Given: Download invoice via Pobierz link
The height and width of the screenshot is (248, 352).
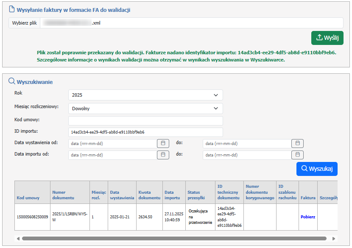Looking at the screenshot, I should click(x=308, y=217).
